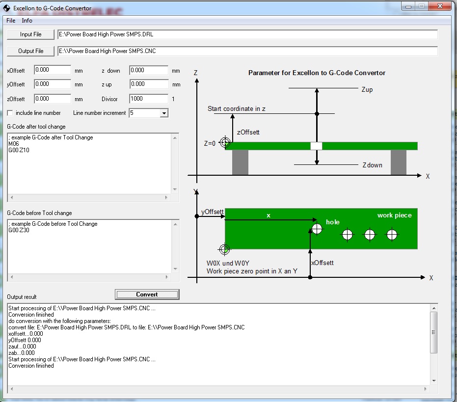The image size is (457, 402).
Task: Open the File menu
Action: click(x=11, y=21)
